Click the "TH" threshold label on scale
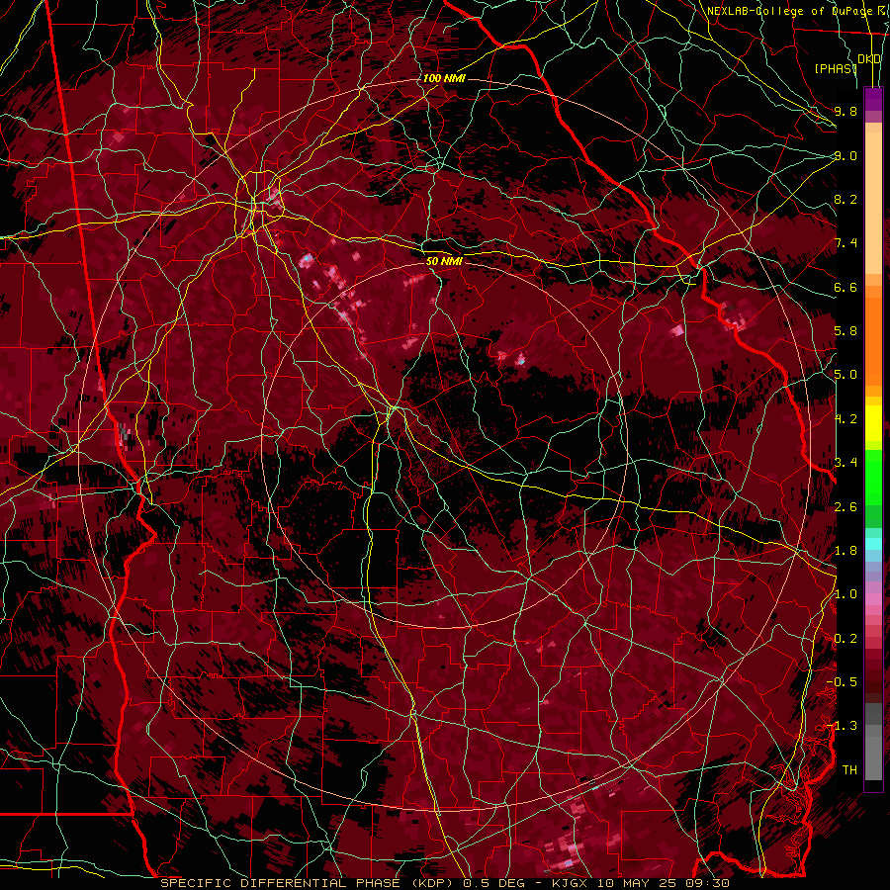 [849, 770]
